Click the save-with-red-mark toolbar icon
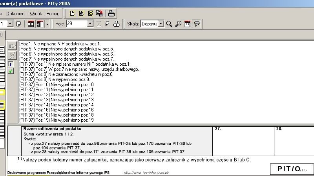Screen dimensions: 314x176 coord(99,14)
